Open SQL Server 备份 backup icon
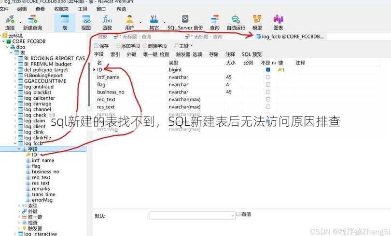 pos(185,22)
